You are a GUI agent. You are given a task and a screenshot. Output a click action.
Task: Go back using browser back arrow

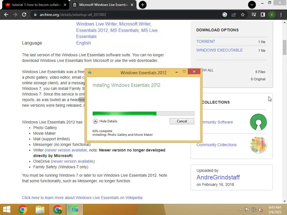[6, 15]
